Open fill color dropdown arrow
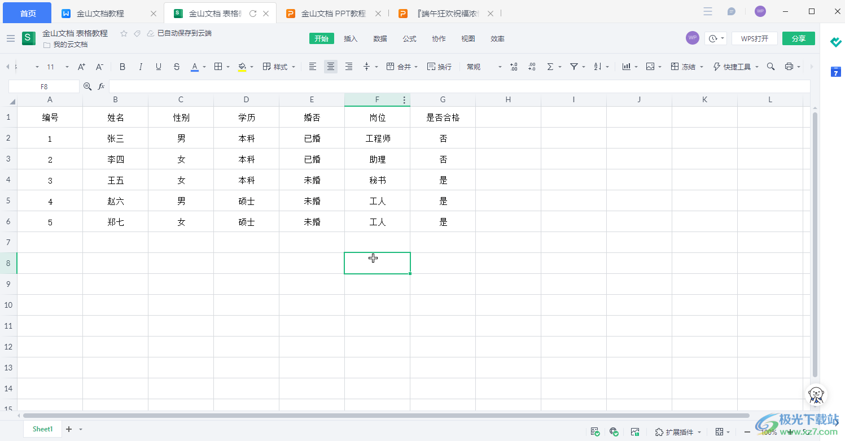The width and height of the screenshot is (845, 441). click(x=252, y=67)
